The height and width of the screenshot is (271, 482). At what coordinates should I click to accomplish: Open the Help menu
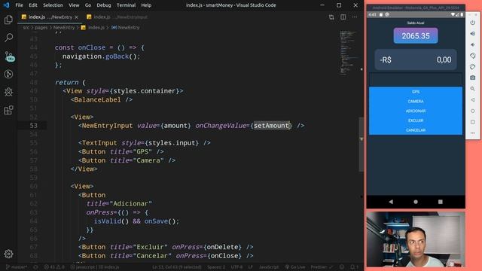(x=146, y=5)
